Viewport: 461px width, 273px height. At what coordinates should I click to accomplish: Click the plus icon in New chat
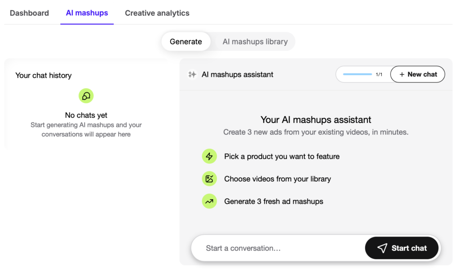point(402,74)
